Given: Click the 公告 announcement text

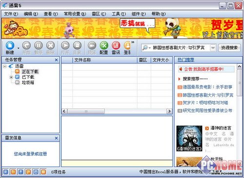Looking at the screenshot, I should click(x=204, y=69).
